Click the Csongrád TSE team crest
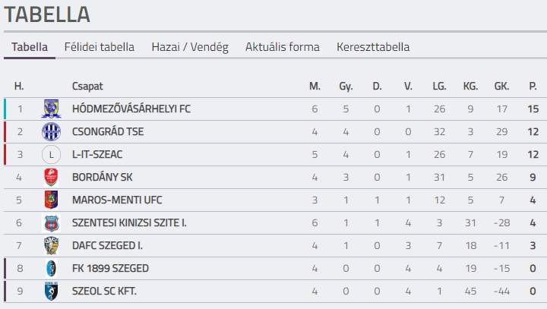Screen dimensions: 547x309 (52, 131)
